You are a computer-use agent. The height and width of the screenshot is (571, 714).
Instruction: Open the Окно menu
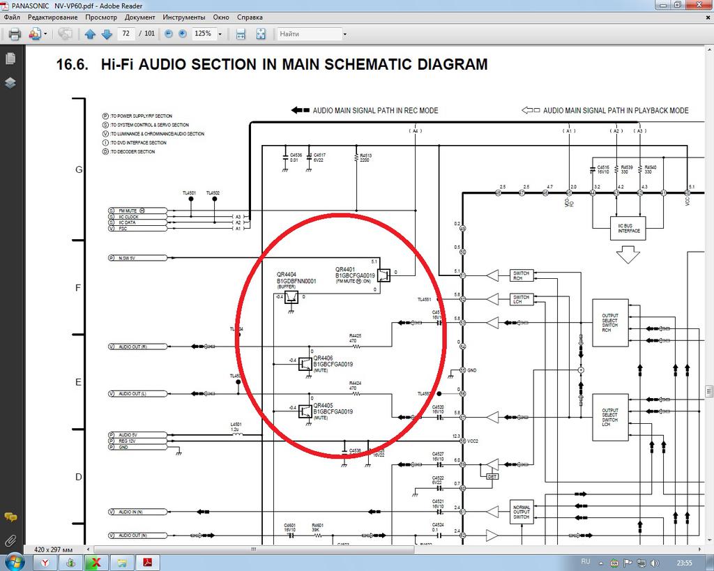pos(221,17)
